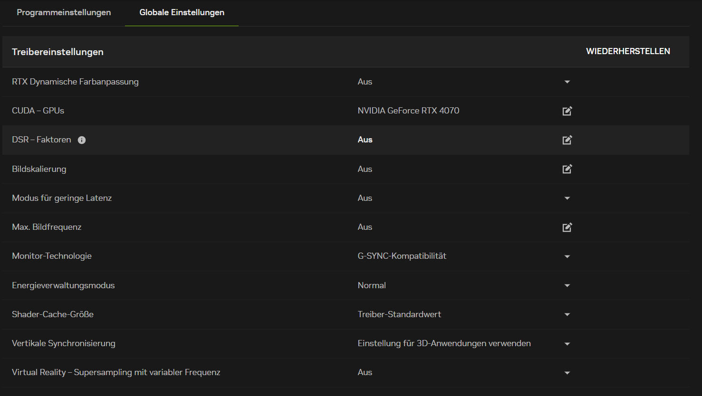The width and height of the screenshot is (702, 396).
Task: Open the DSR – Faktoren edit icon
Action: (x=567, y=140)
